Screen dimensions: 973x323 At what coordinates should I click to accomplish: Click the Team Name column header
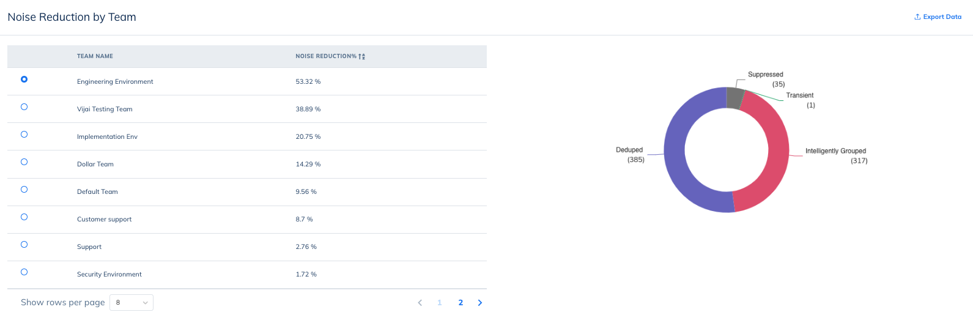(95, 56)
